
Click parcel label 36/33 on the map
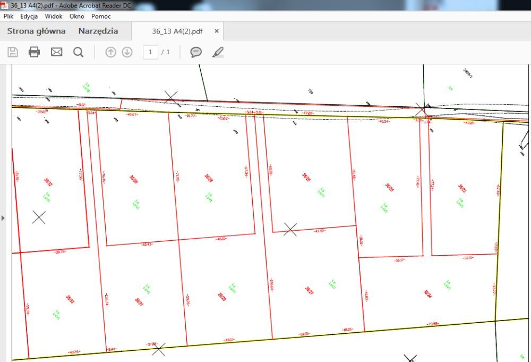pos(70,299)
